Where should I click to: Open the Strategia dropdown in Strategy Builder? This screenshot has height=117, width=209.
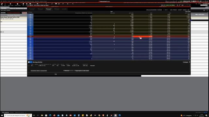[x=186, y=62]
